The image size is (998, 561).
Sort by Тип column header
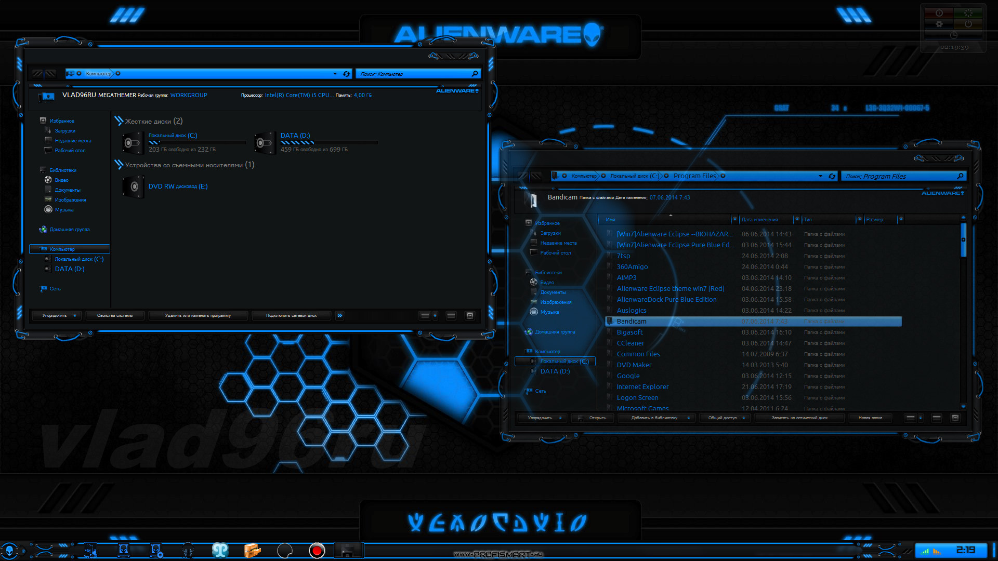pyautogui.click(x=829, y=220)
